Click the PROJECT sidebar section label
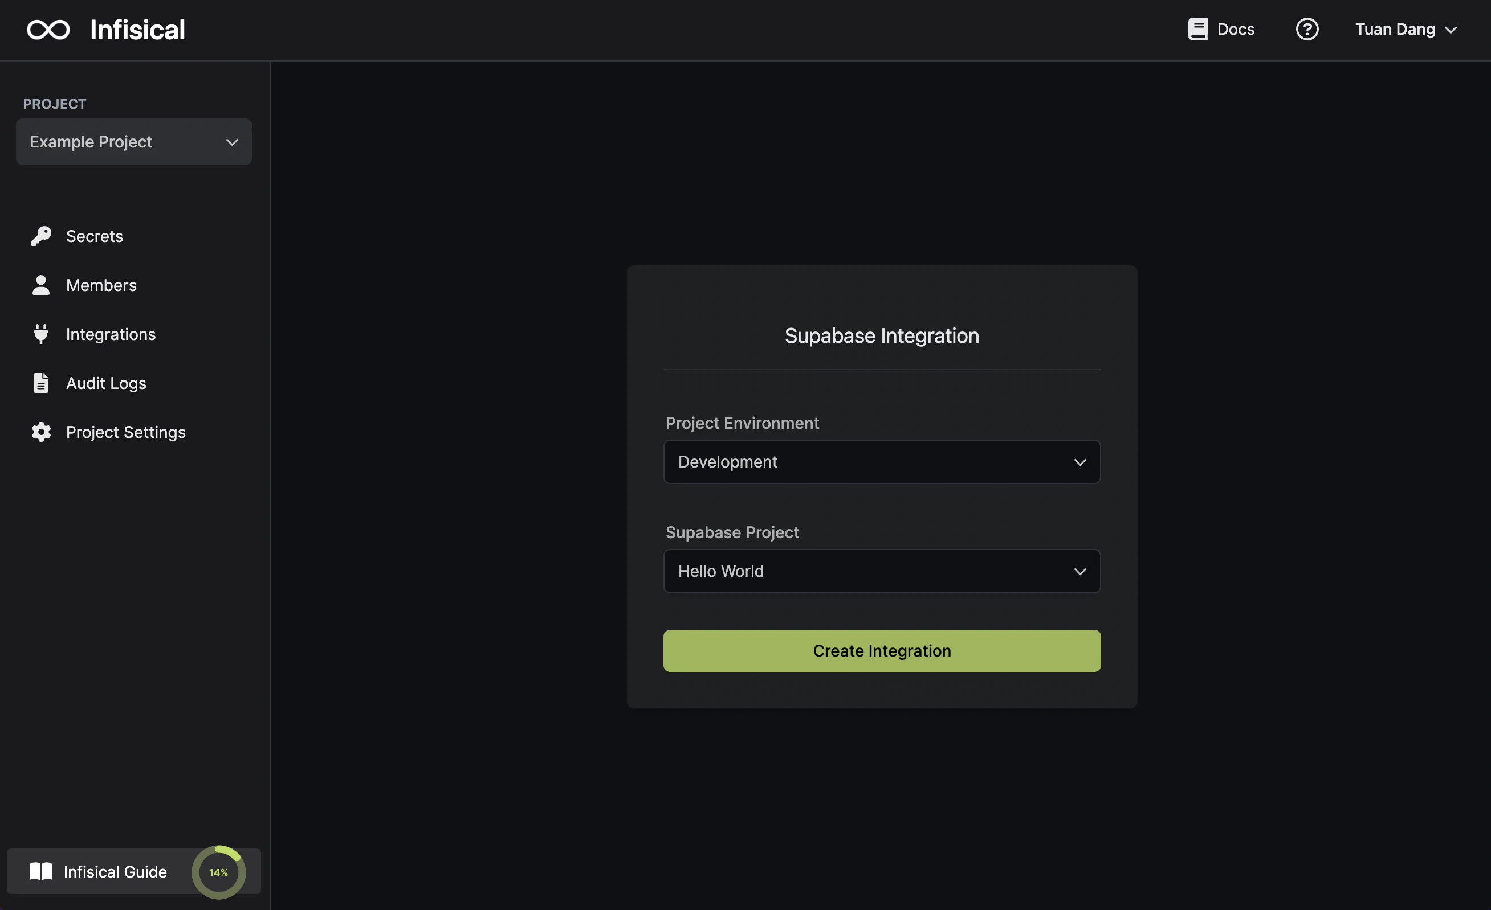 (55, 104)
